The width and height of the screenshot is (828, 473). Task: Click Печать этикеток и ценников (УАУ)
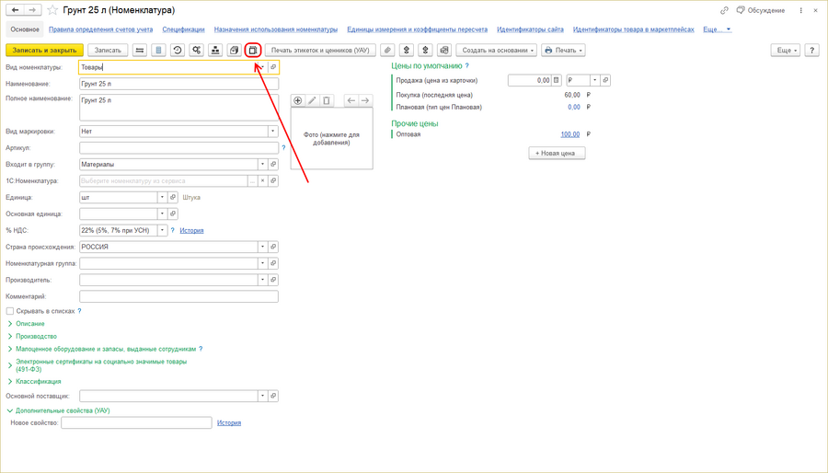[x=320, y=50]
